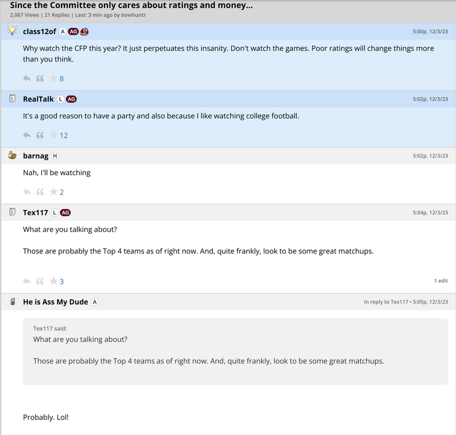Click the AG badge next to Tex117

point(66,213)
